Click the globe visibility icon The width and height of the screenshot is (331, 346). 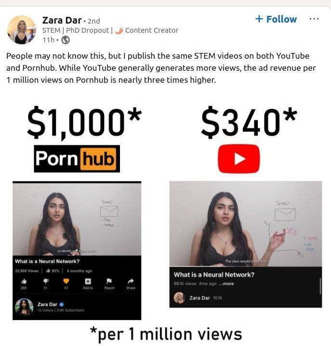click(66, 40)
